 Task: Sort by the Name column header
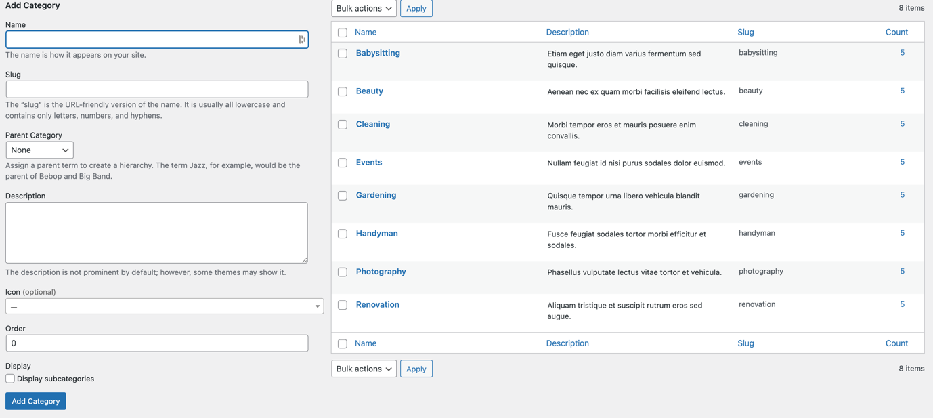tap(366, 32)
